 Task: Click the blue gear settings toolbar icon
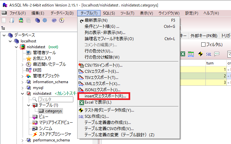pyautogui.click(x=45, y=20)
